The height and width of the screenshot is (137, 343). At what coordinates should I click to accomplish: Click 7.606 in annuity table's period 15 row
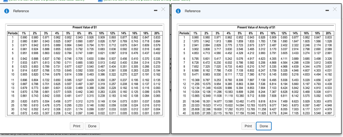273,95
